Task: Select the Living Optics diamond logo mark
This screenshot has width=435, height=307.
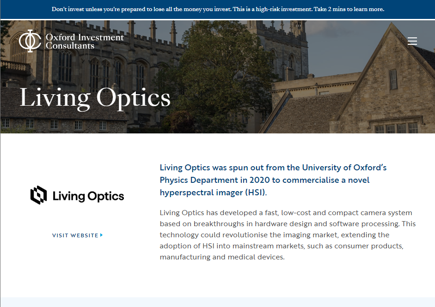Action: 38,195
